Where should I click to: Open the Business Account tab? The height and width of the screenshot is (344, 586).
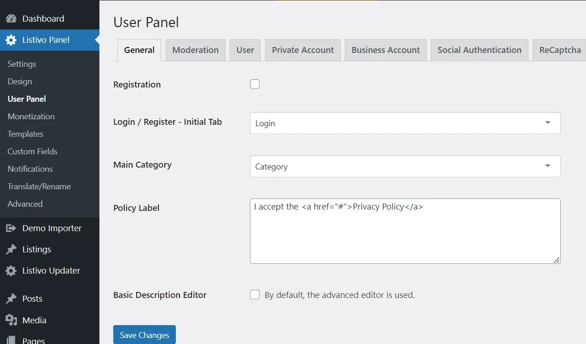tap(386, 50)
